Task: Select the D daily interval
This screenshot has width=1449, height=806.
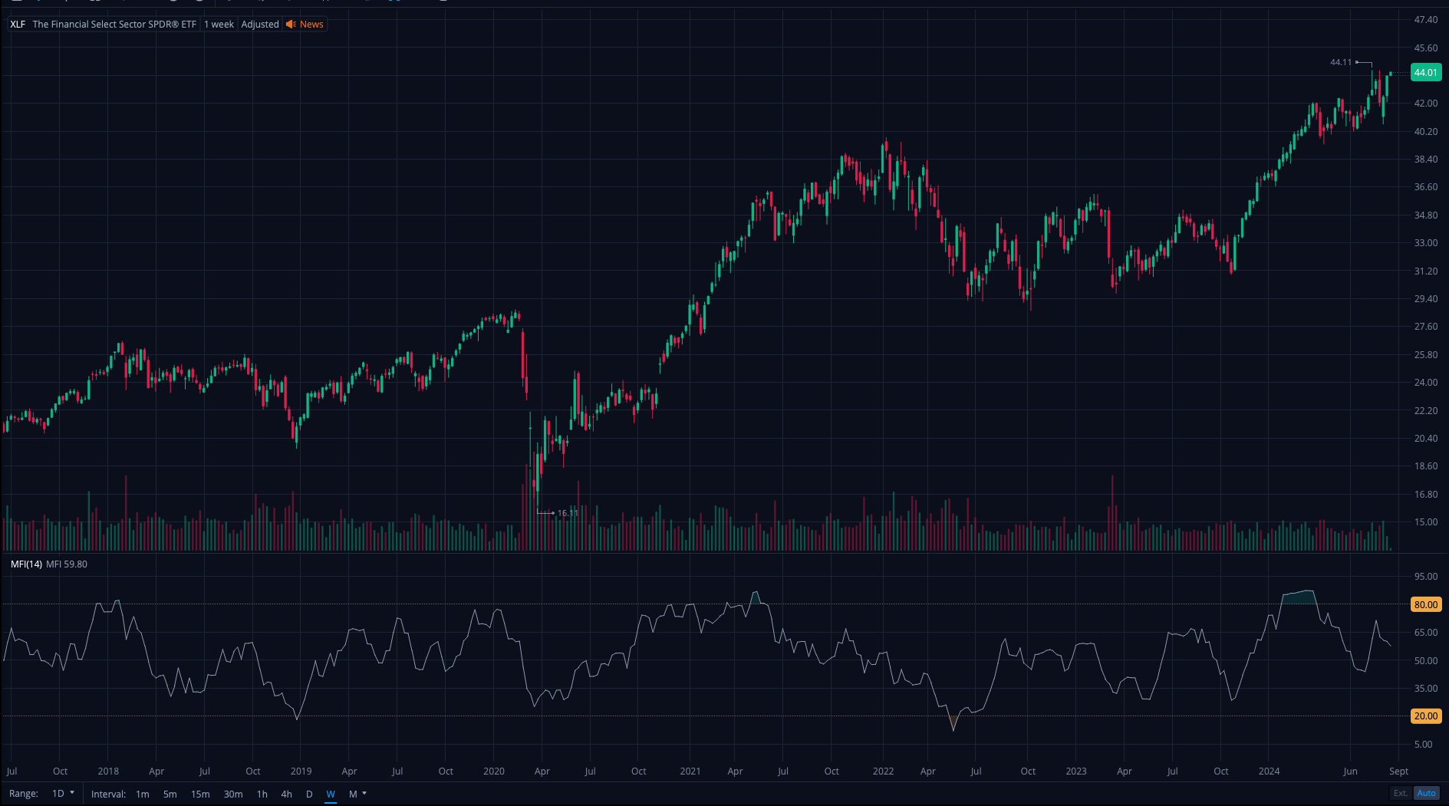Action: click(x=309, y=794)
